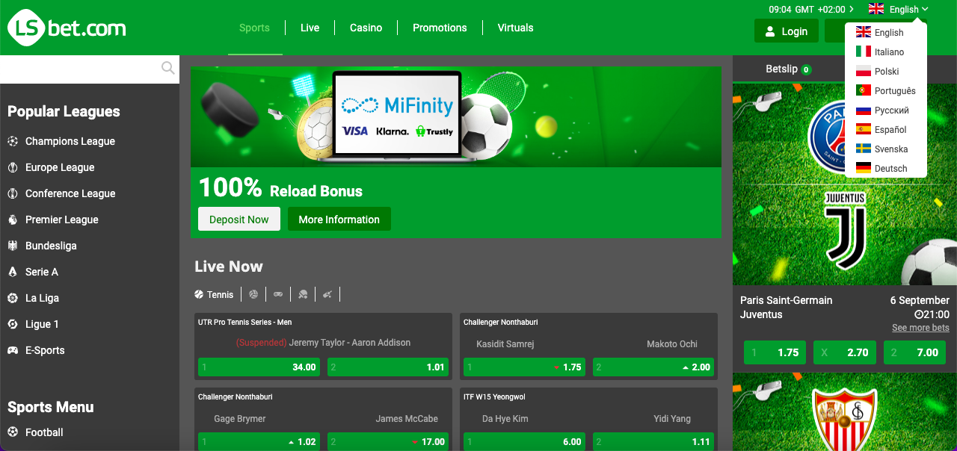This screenshot has width=957, height=451.
Task: Open the e-sports controller live filter
Action: click(277, 293)
